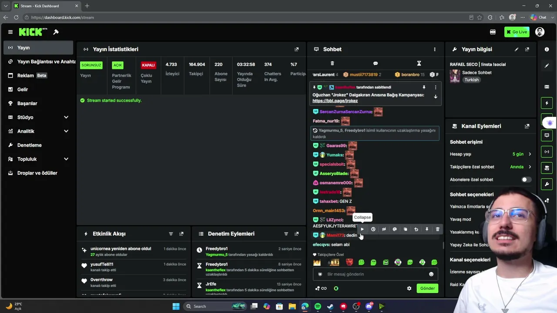
Task: Open Hesap yaşı 5 gün setting
Action: 491,154
